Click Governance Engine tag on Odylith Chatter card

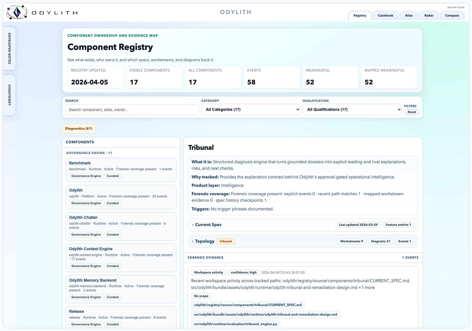pos(86,235)
